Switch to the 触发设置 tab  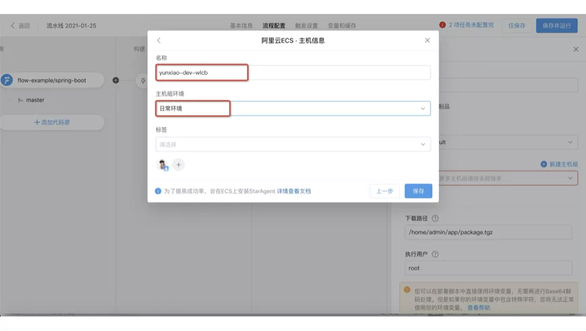pyautogui.click(x=306, y=26)
